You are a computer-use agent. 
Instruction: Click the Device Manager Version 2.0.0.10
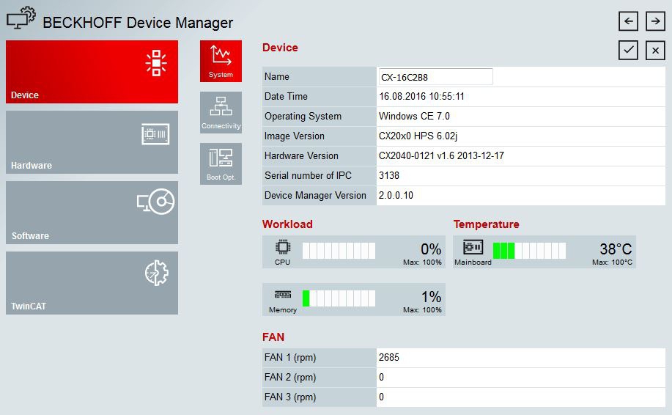(396, 195)
